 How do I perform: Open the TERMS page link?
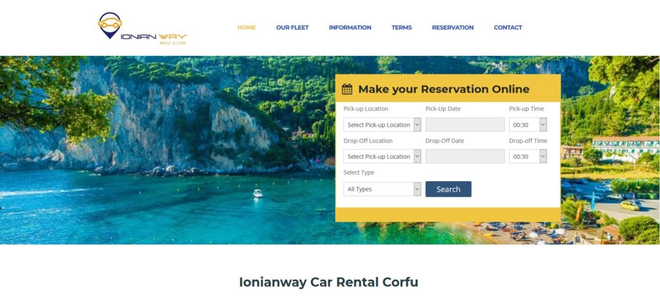click(402, 28)
